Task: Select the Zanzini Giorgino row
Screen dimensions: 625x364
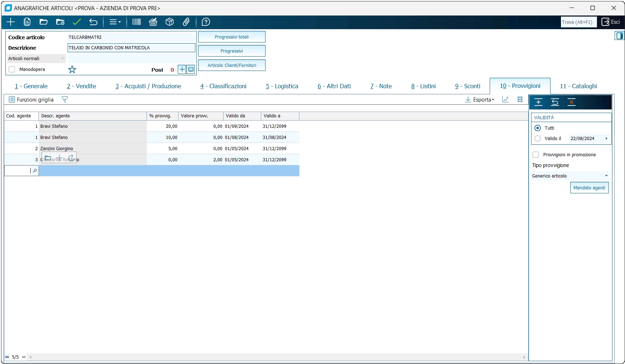Action: [151, 148]
